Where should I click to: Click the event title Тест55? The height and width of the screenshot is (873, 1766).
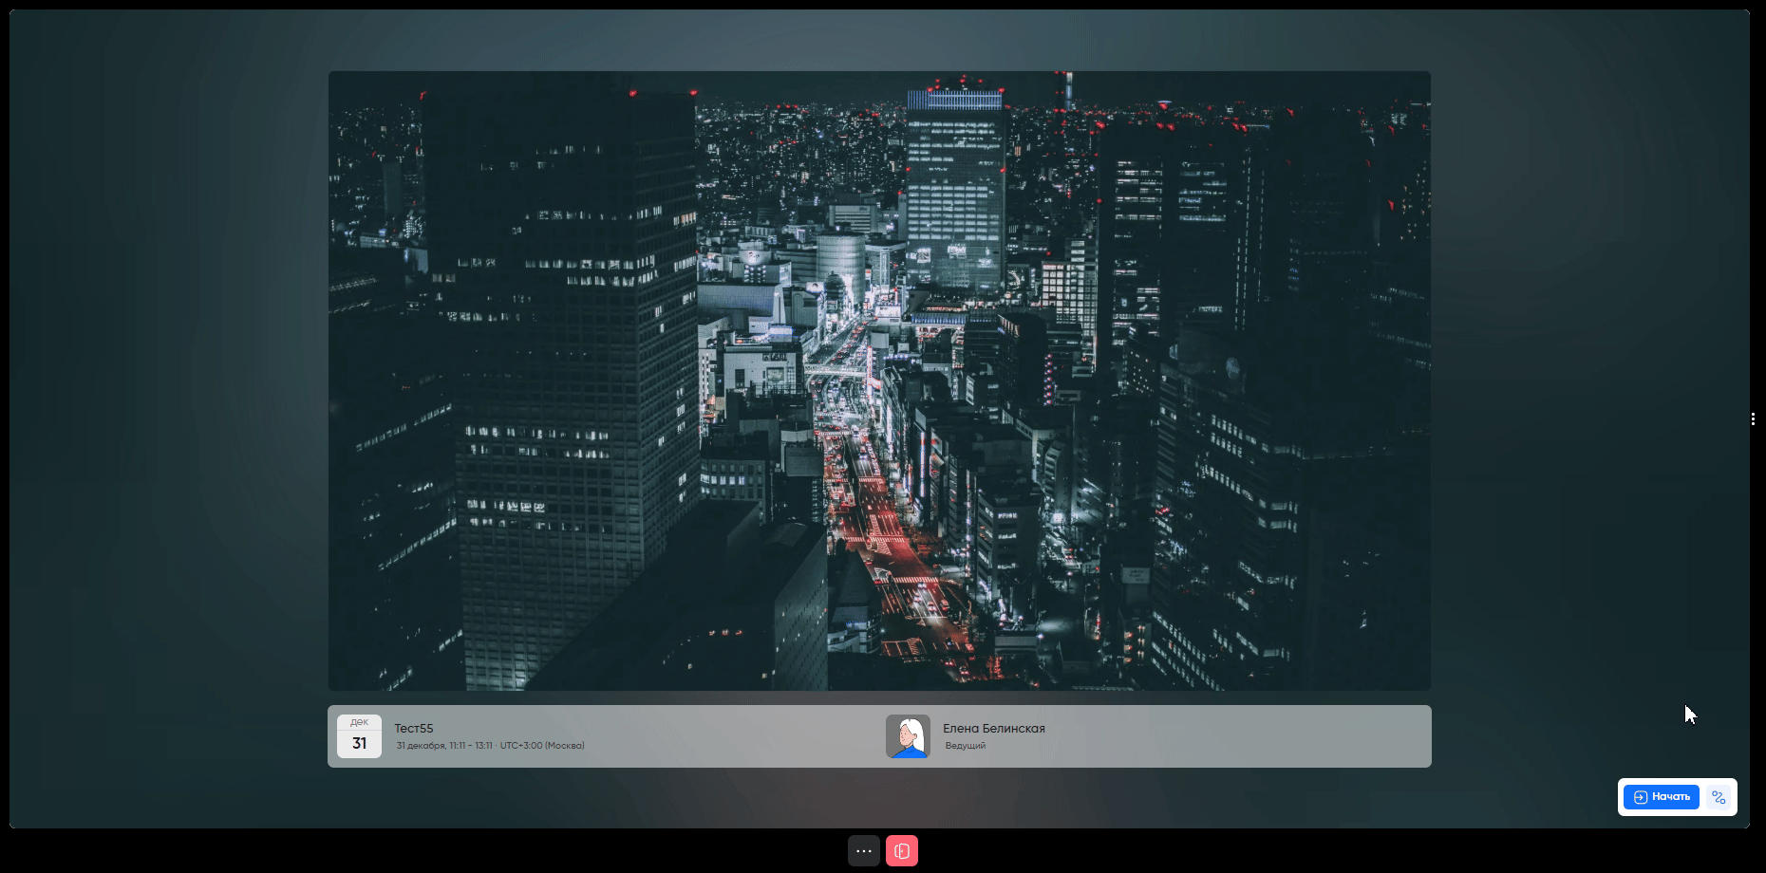414,729
